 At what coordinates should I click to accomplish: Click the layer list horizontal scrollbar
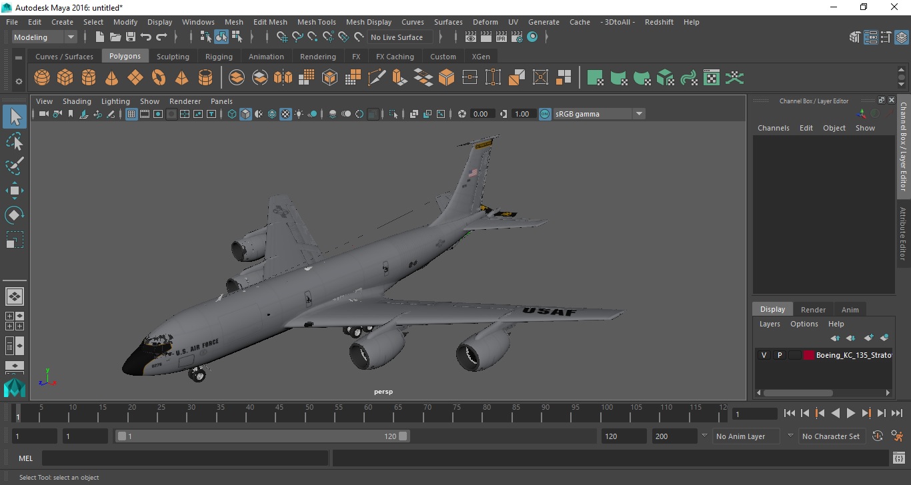798,393
